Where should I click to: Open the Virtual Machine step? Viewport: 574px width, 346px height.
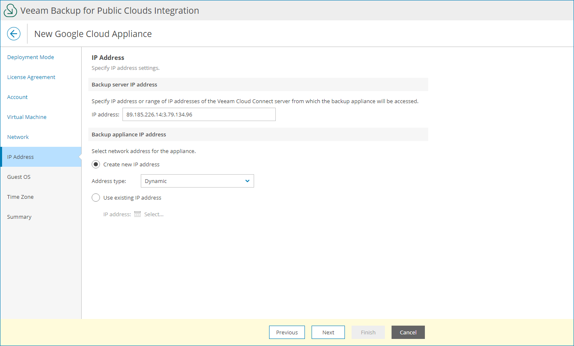26,117
